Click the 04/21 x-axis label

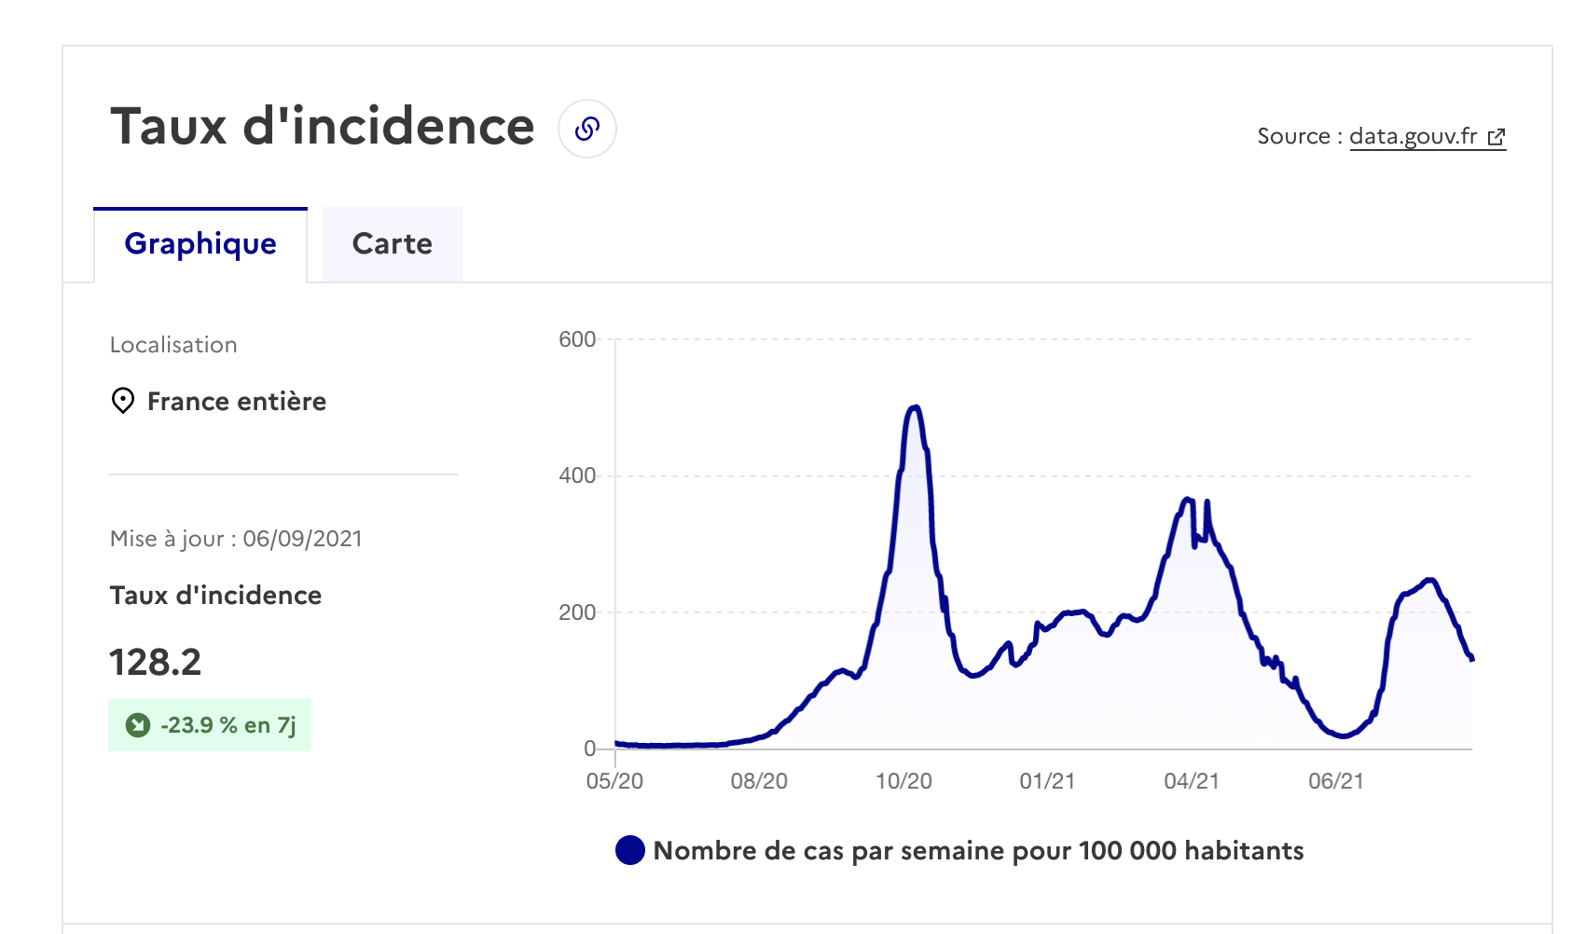coord(1192,781)
